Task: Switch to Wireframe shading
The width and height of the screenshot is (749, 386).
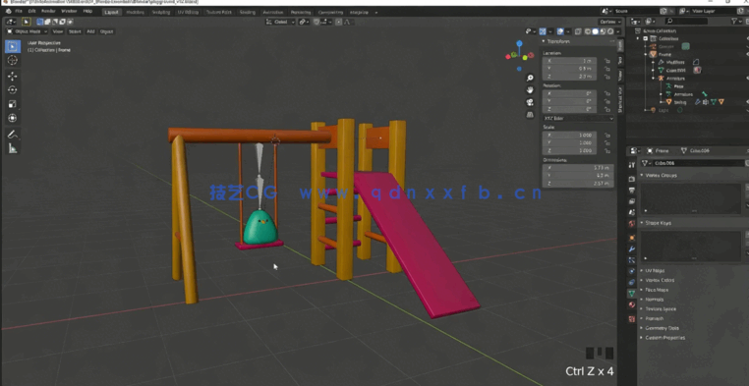Action: (588, 31)
